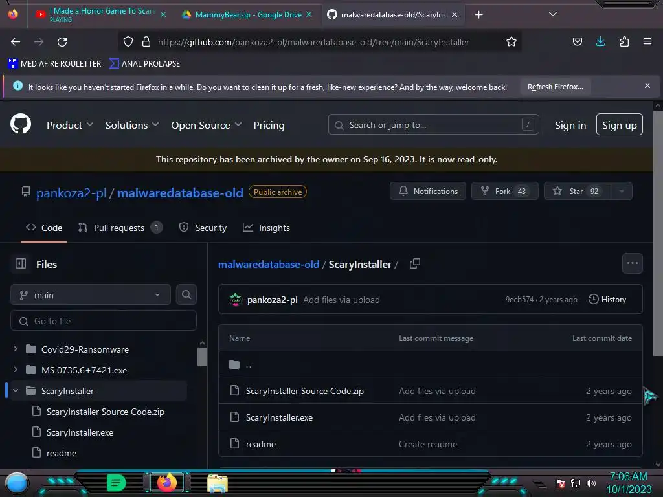
Task: Save the page to Pocket
Action: coord(577,42)
